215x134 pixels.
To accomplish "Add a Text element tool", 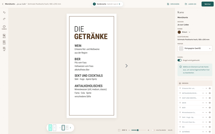I will pyautogui.click(x=4, y=42).
